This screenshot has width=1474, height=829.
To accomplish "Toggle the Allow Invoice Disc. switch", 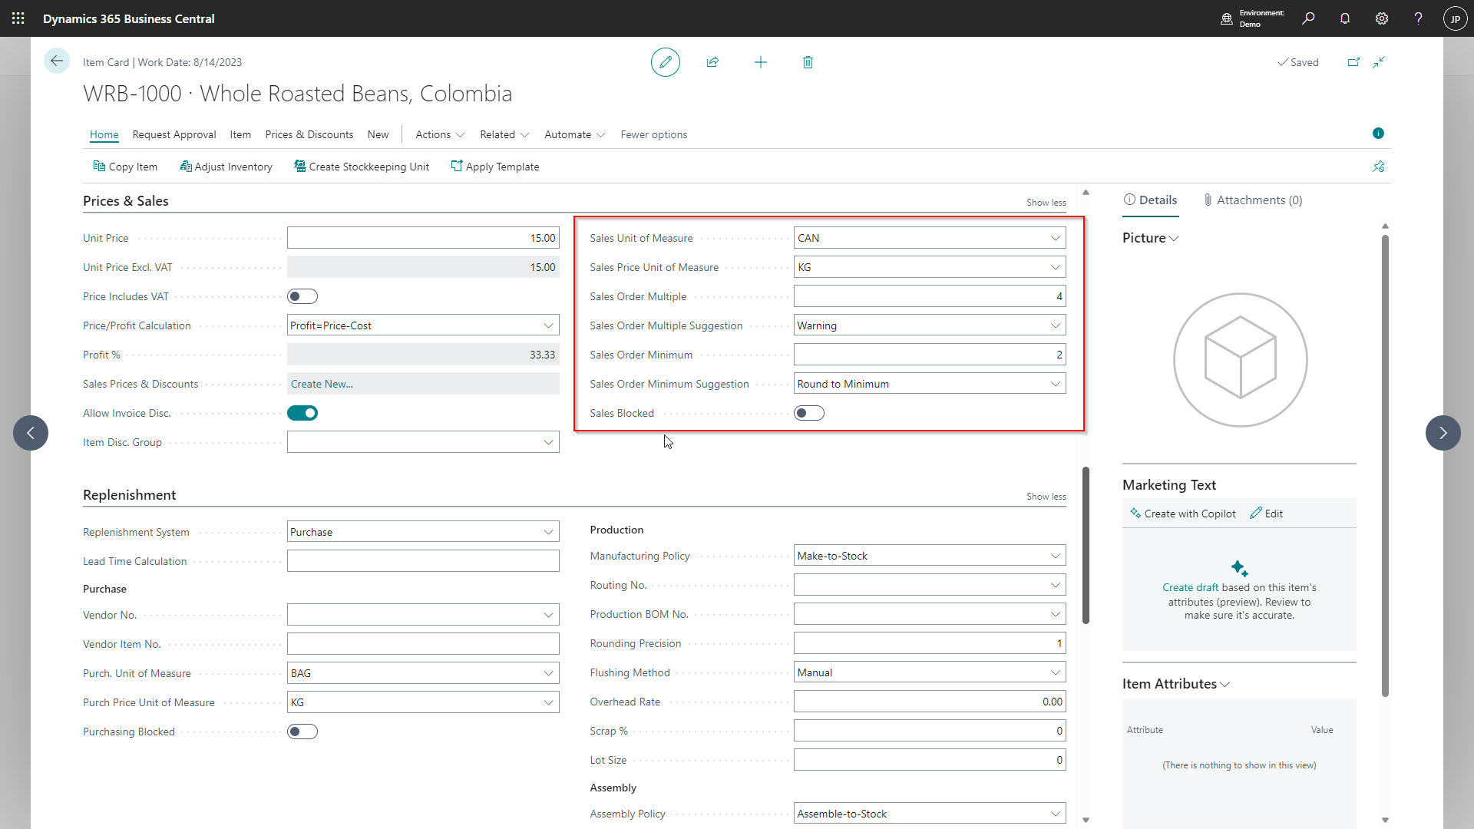I will (x=302, y=413).
